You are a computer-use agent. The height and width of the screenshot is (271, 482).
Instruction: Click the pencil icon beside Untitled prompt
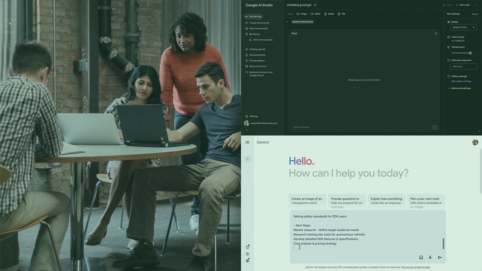(x=315, y=5)
